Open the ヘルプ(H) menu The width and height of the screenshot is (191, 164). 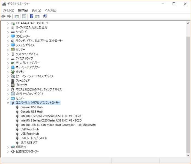51,10
